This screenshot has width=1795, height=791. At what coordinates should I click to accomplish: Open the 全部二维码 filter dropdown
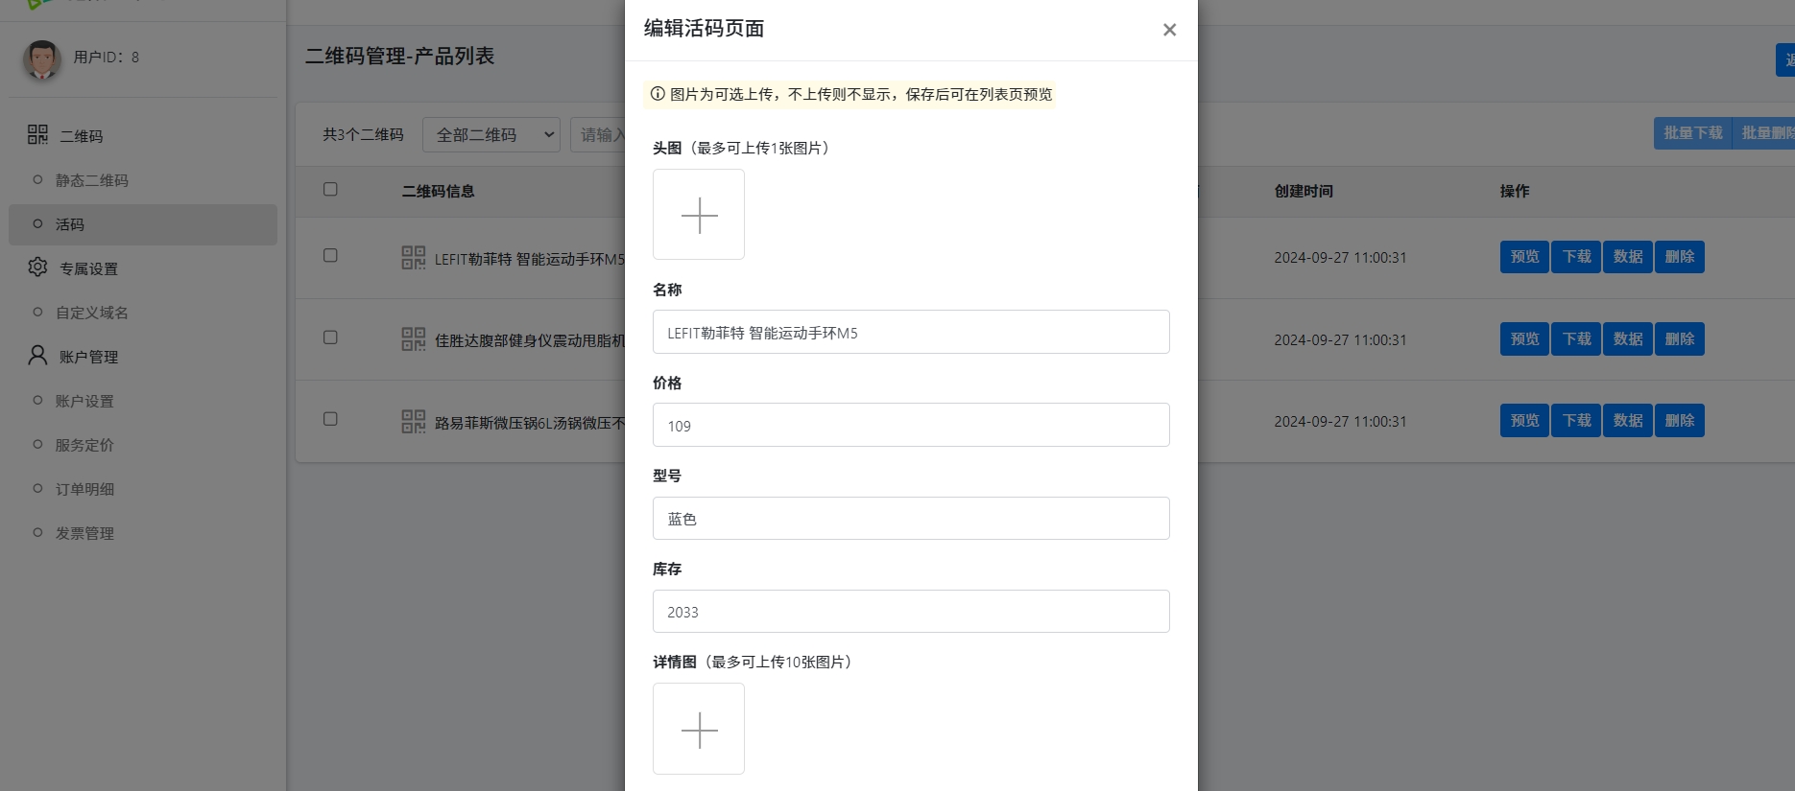tap(491, 135)
